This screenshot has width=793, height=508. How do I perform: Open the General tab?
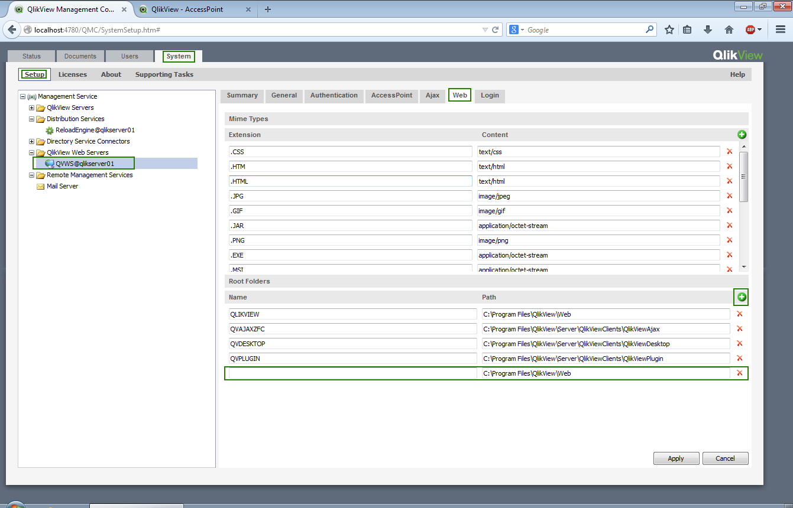click(284, 96)
